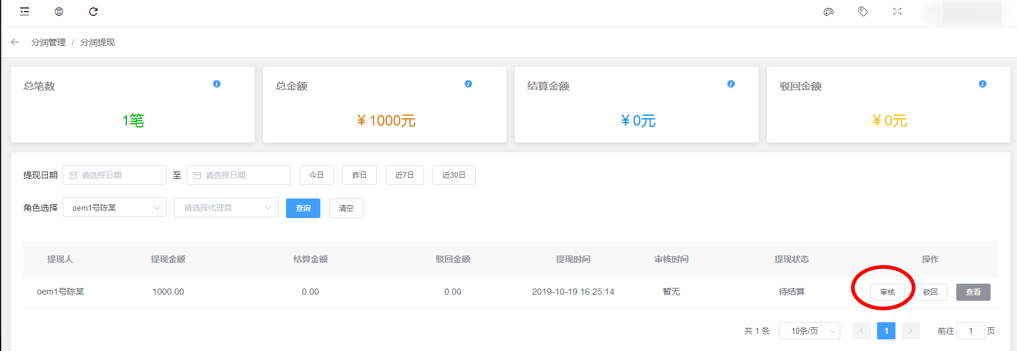
Task: Click info icon on 驳回金额 card
Action: (983, 84)
